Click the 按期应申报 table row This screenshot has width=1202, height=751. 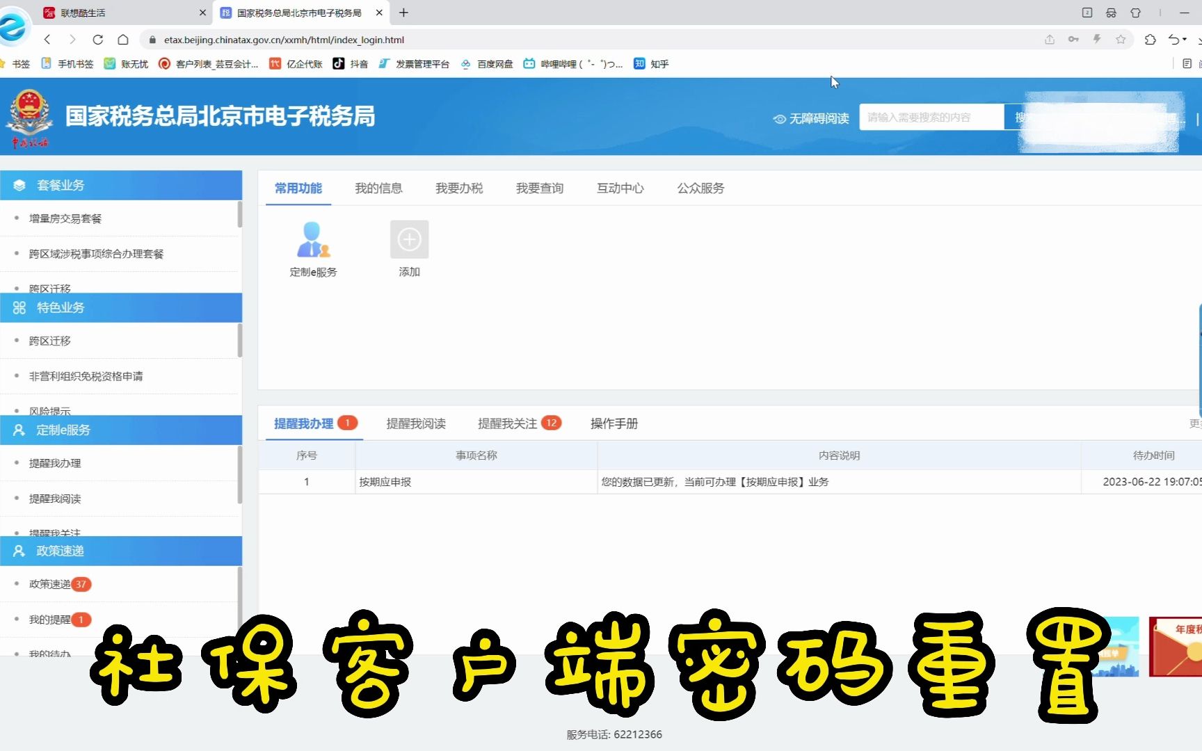coord(730,482)
